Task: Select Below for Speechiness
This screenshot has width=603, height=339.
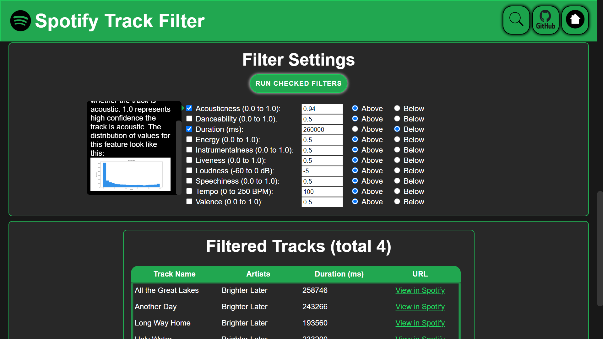Action: [397, 181]
